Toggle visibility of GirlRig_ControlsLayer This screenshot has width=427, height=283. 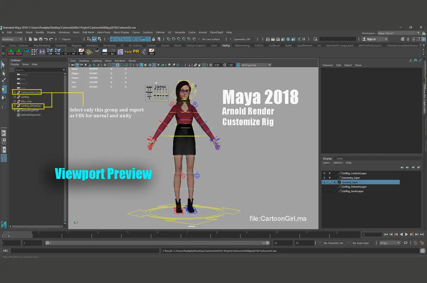point(325,174)
